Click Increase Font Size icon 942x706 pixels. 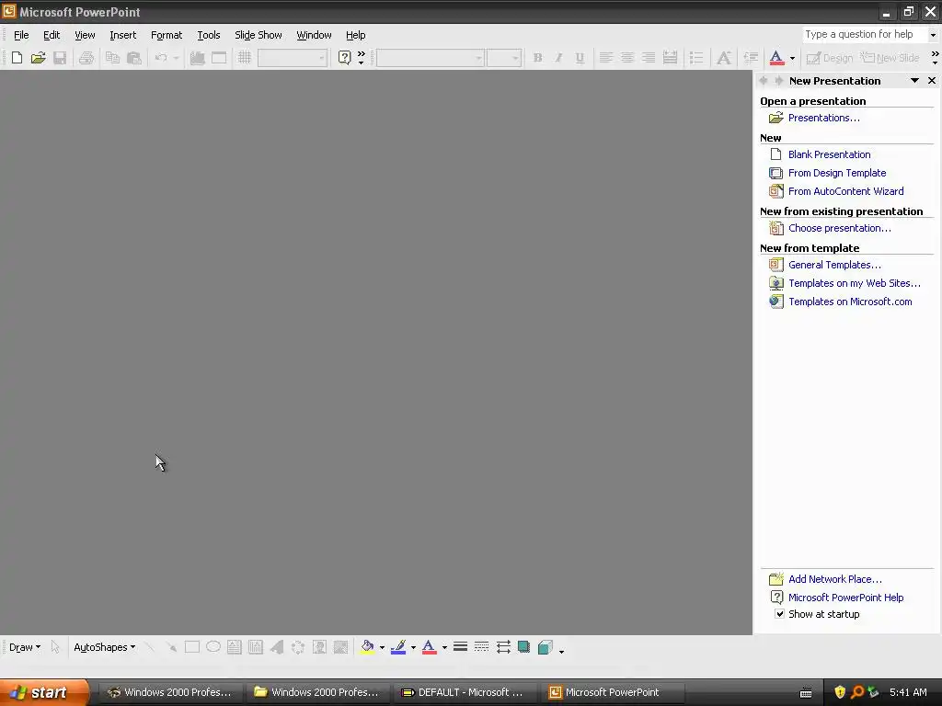pyautogui.click(x=723, y=58)
